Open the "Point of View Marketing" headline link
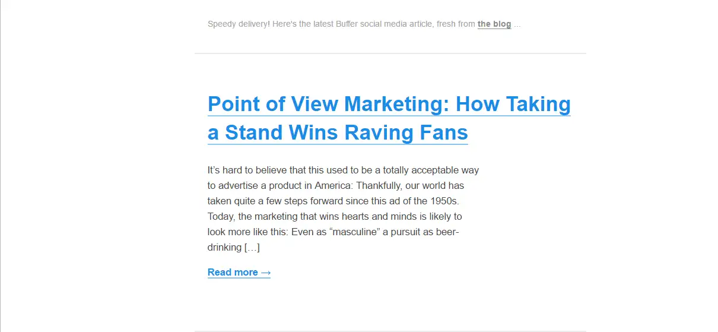Screen dimensions: 718x332 point(389,104)
